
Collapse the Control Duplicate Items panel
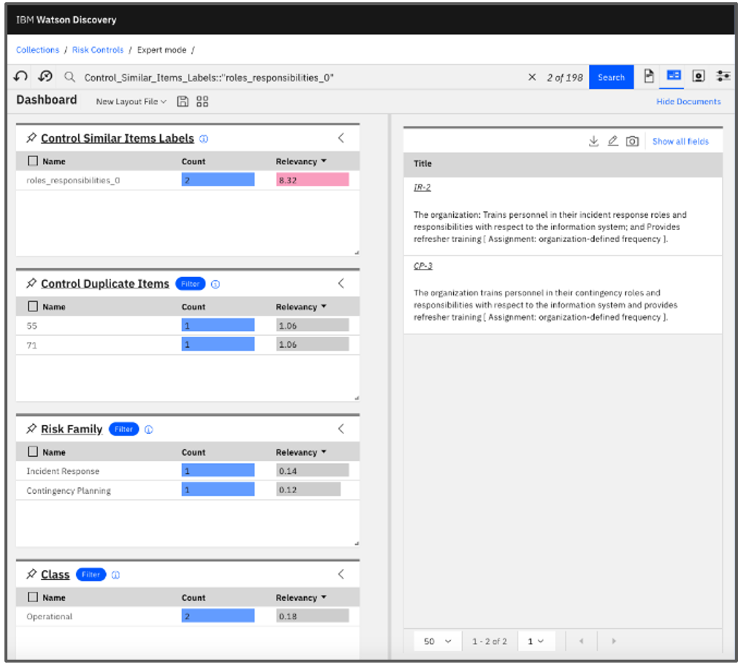[341, 283]
